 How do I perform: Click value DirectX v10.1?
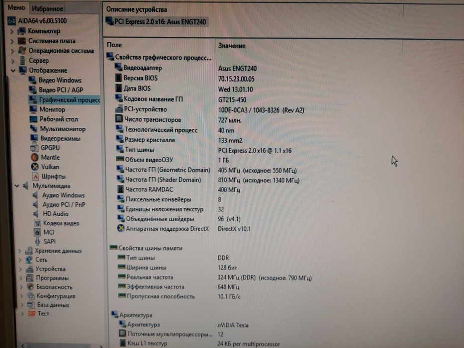[x=234, y=229]
